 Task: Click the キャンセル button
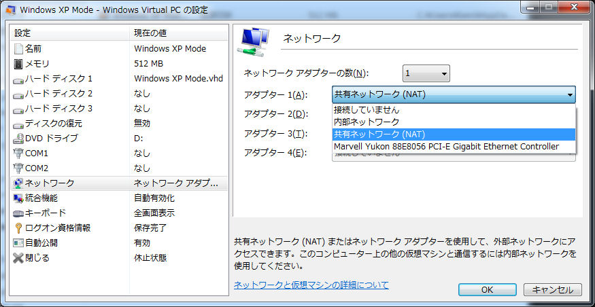(x=552, y=290)
